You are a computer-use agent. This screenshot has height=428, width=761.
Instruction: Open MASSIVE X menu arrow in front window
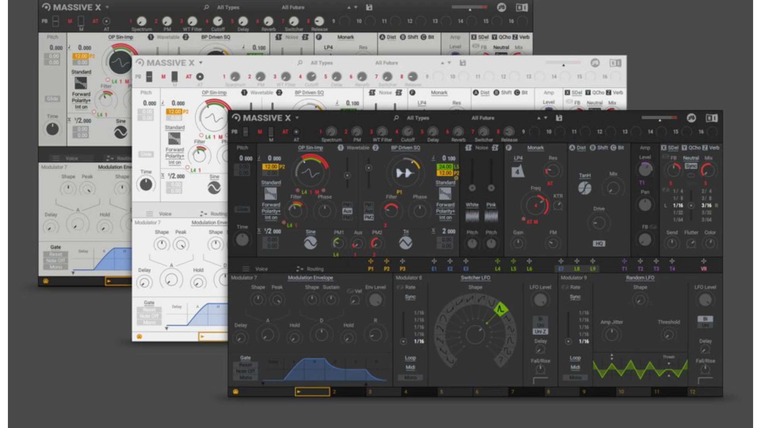click(x=297, y=118)
